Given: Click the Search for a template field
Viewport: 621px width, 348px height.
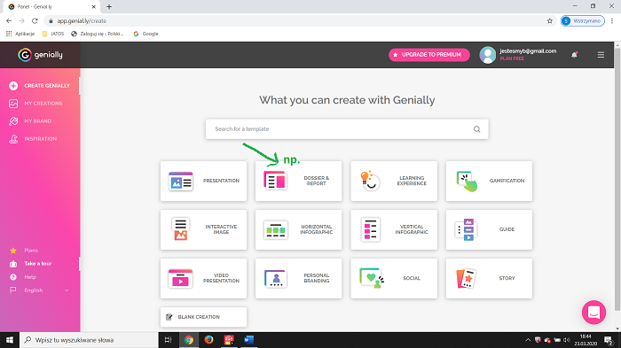Looking at the screenshot, I should click(347, 129).
